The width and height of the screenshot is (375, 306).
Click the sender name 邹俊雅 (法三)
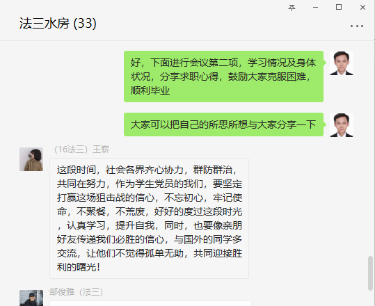[76, 292]
